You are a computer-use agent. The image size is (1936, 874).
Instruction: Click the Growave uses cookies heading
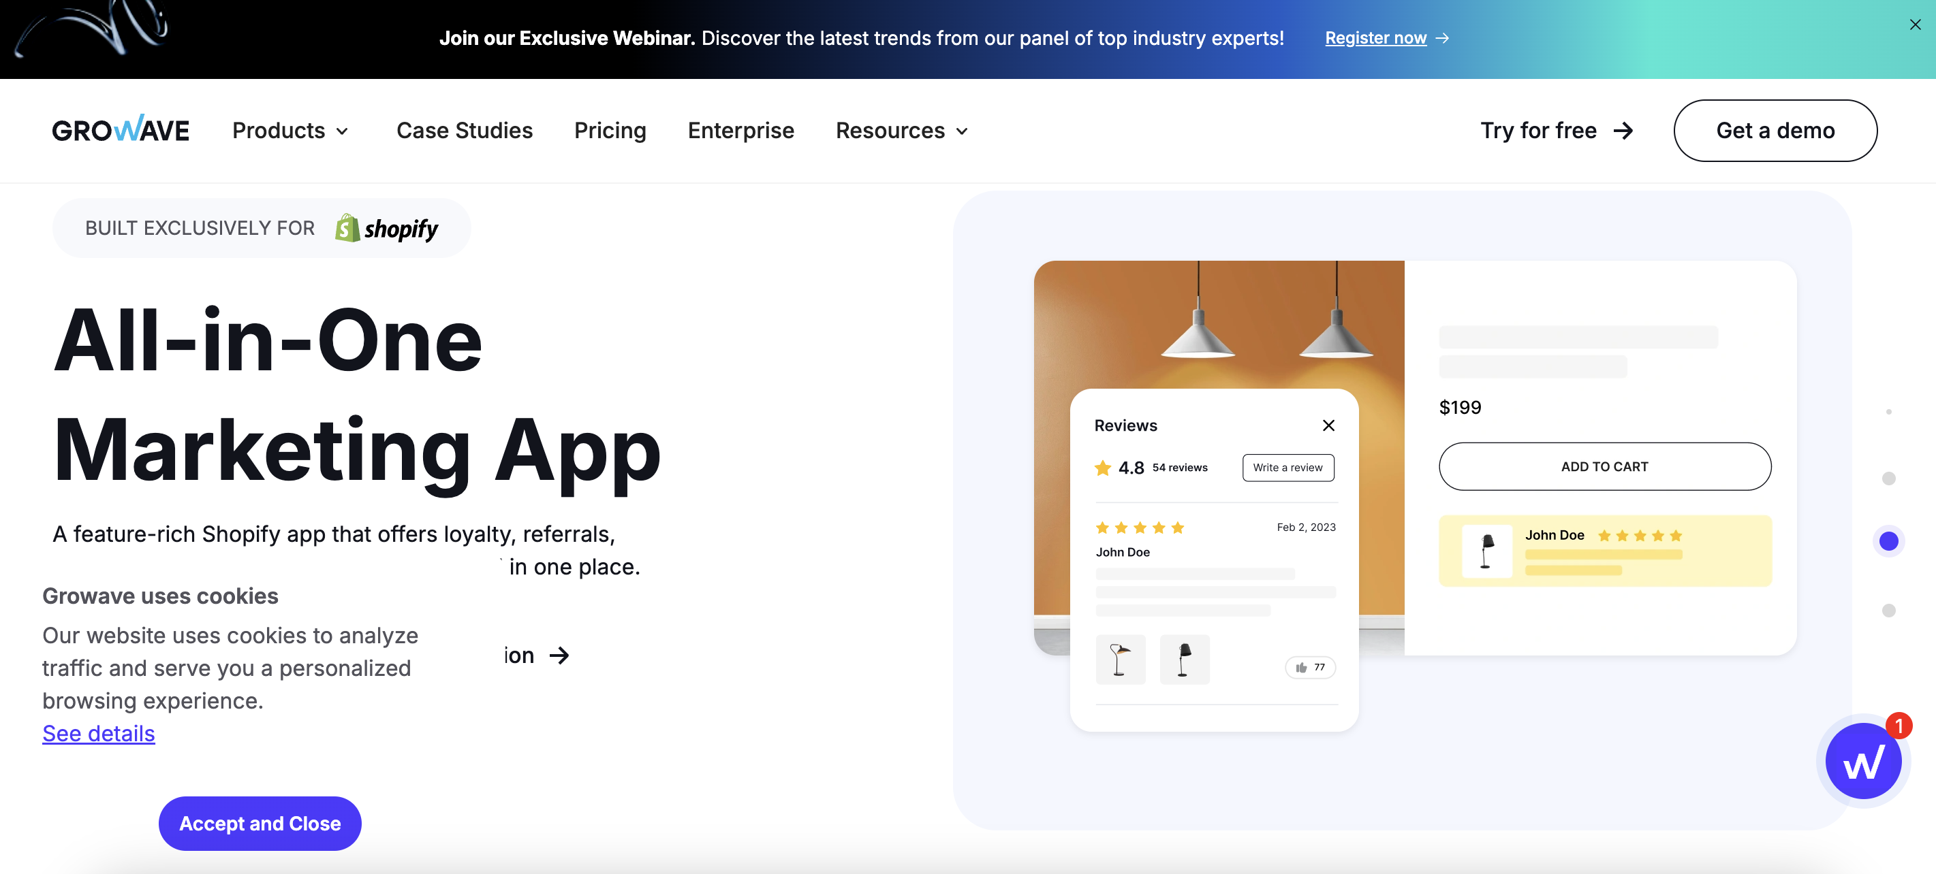pos(160,596)
